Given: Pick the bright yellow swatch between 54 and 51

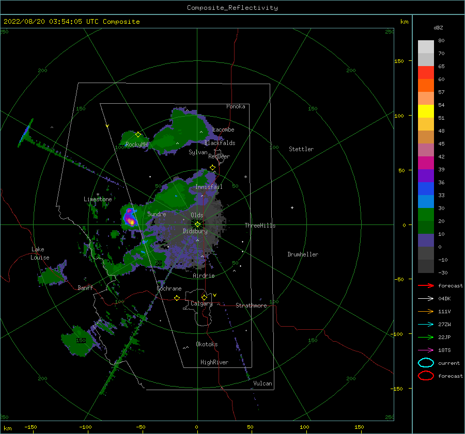Looking at the screenshot, I should (426, 111).
